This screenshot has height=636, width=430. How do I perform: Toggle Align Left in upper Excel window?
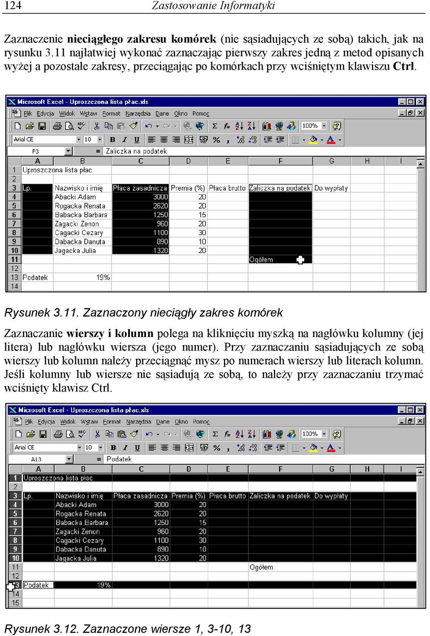152,140
